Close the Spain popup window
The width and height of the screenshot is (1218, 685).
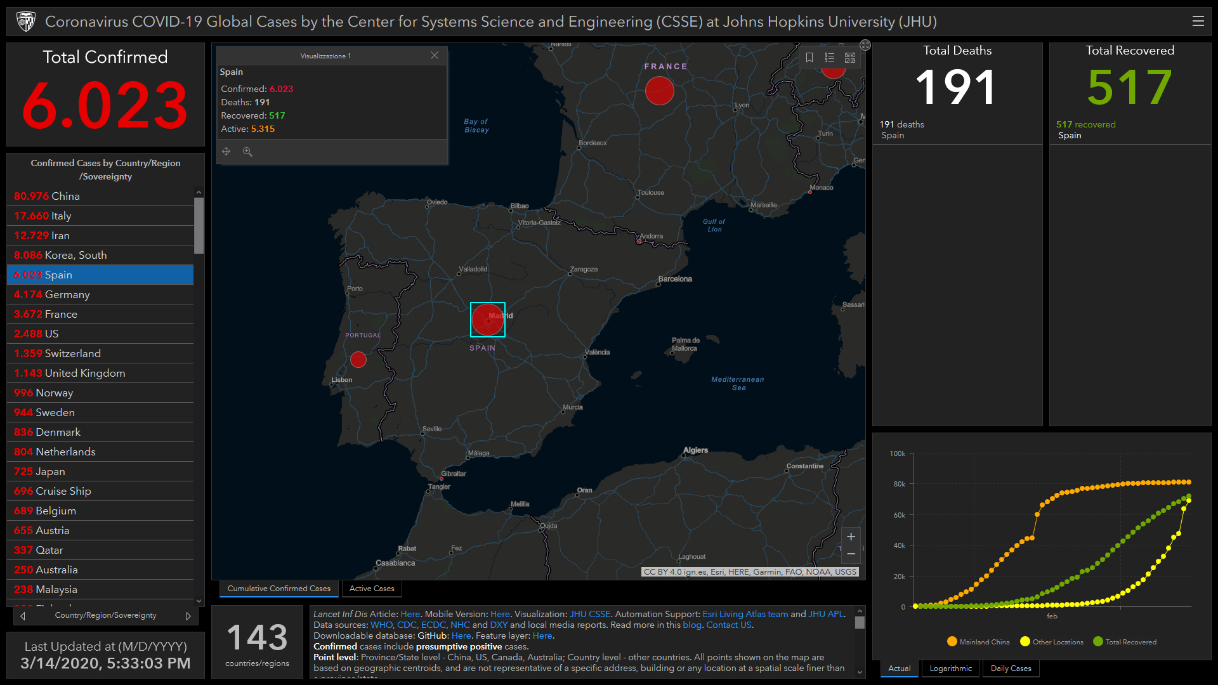435,55
